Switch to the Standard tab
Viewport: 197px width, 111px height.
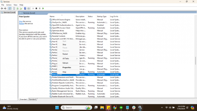pos(32,99)
